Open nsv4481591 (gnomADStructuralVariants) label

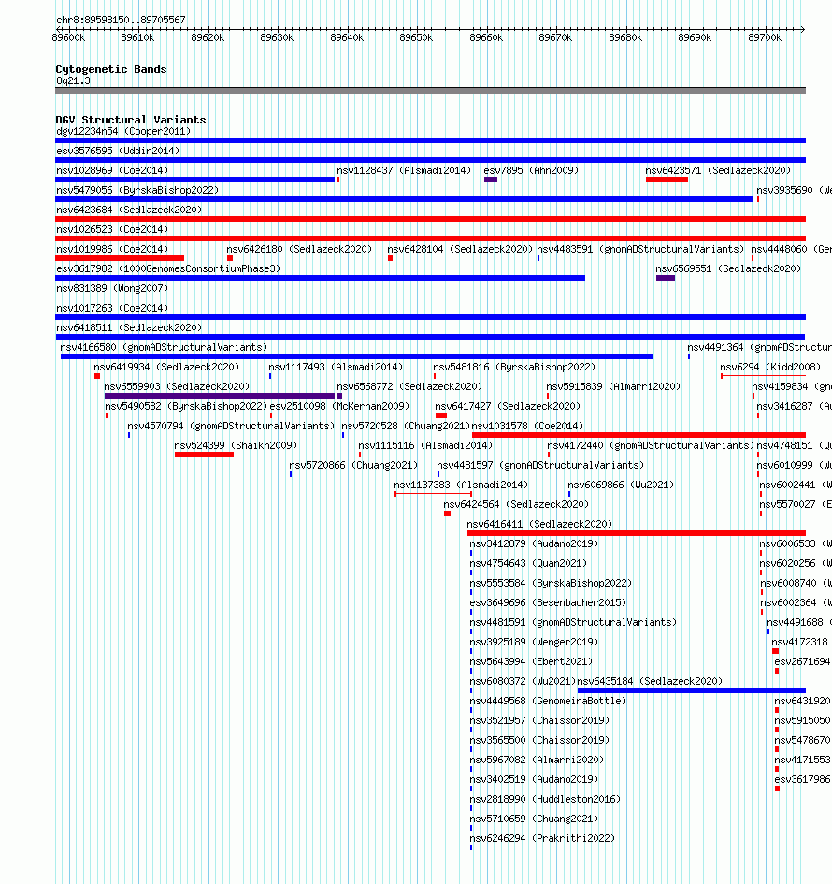point(573,622)
